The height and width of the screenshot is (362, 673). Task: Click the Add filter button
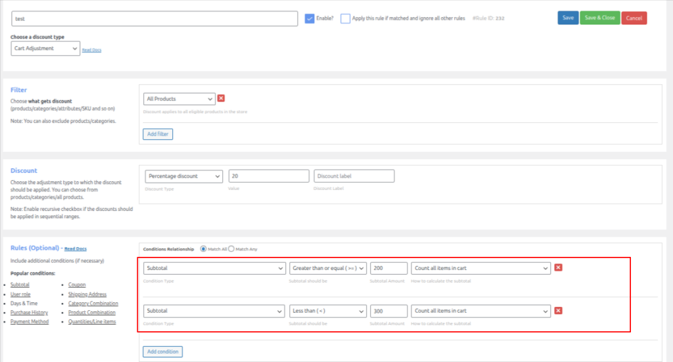click(158, 133)
